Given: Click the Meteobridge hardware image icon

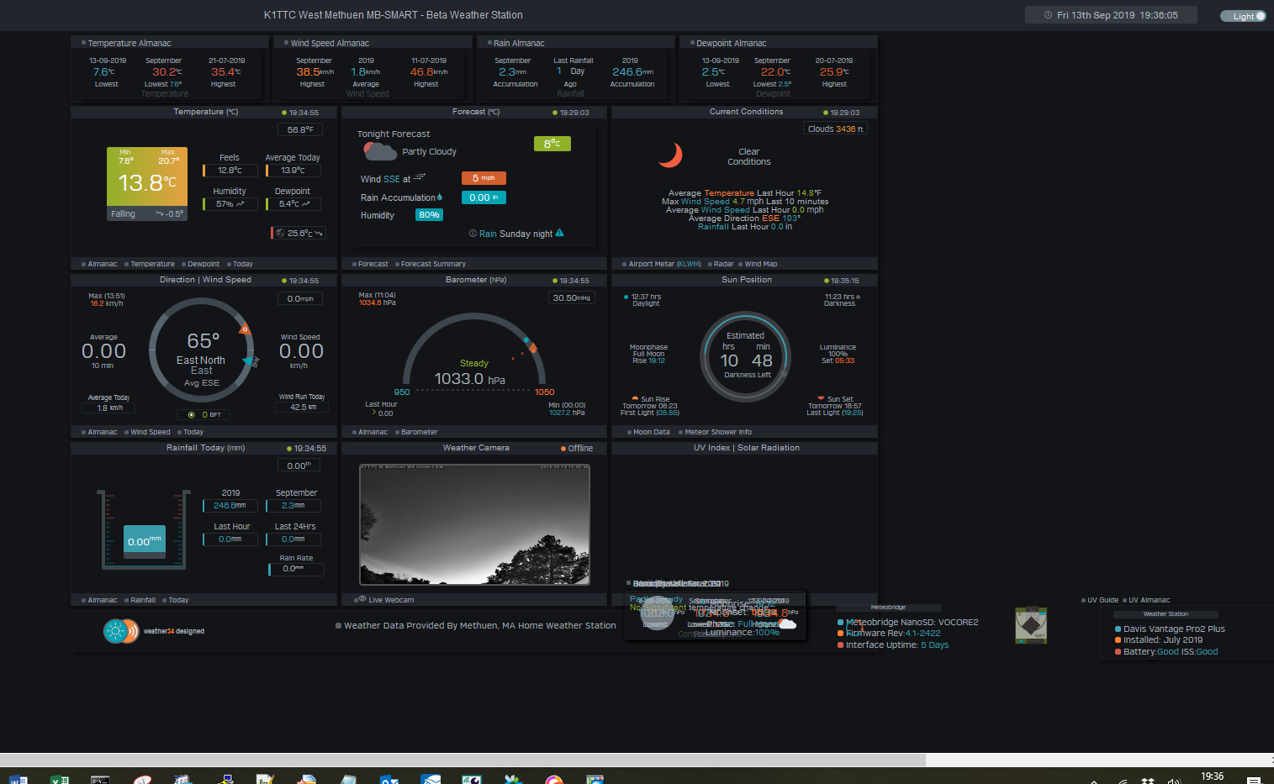Looking at the screenshot, I should click(1030, 625).
